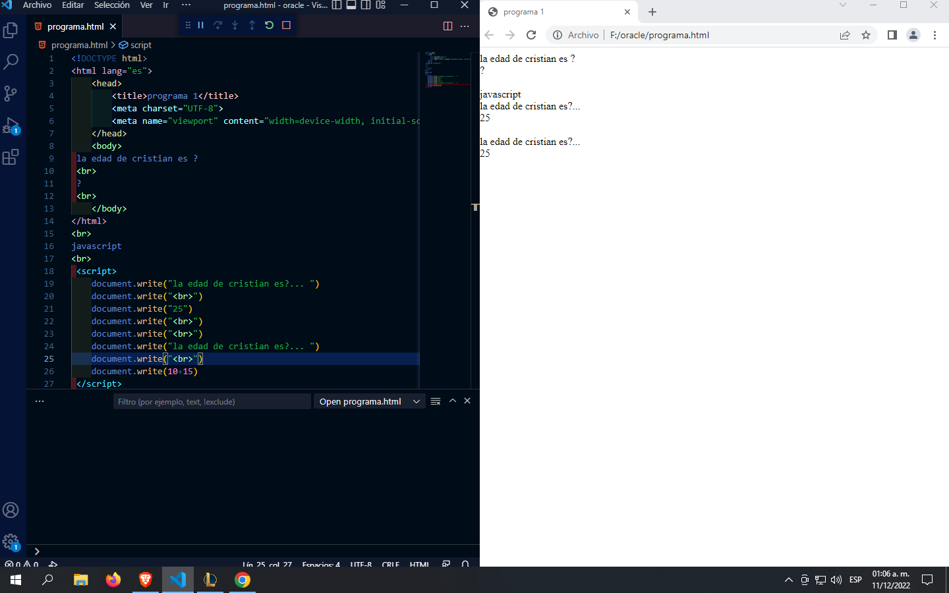The width and height of the screenshot is (949, 593).
Task: Open the Chrome tab search chevron
Action: pyautogui.click(x=842, y=5)
